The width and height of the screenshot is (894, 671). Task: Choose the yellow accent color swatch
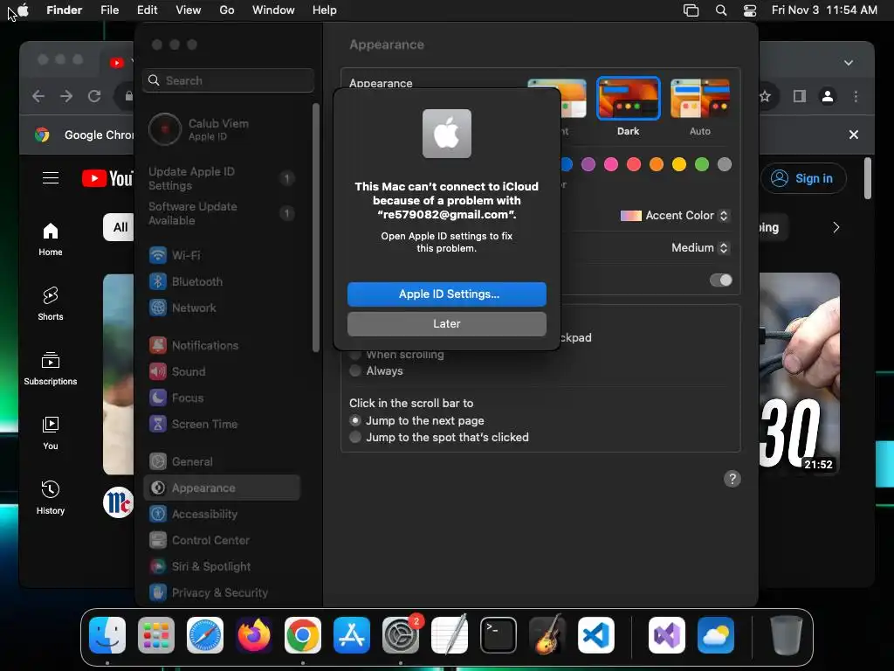(x=678, y=164)
